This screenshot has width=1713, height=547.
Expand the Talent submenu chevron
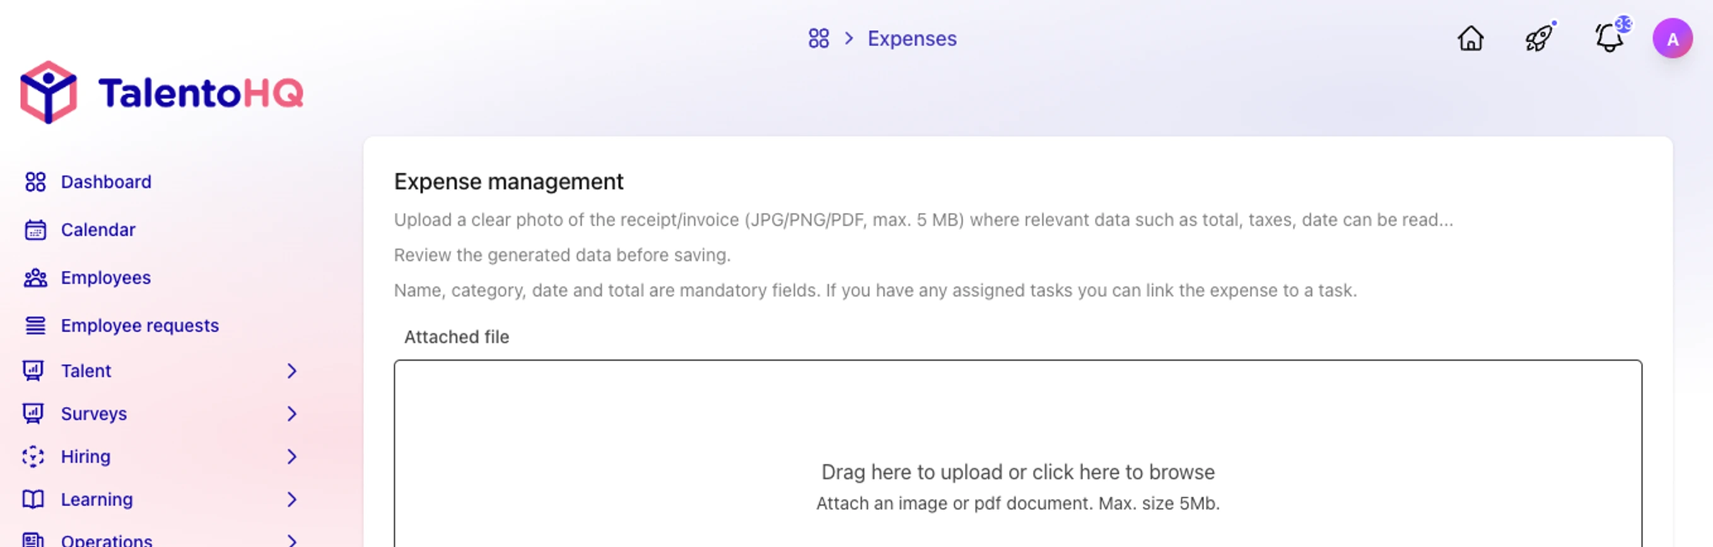click(291, 370)
